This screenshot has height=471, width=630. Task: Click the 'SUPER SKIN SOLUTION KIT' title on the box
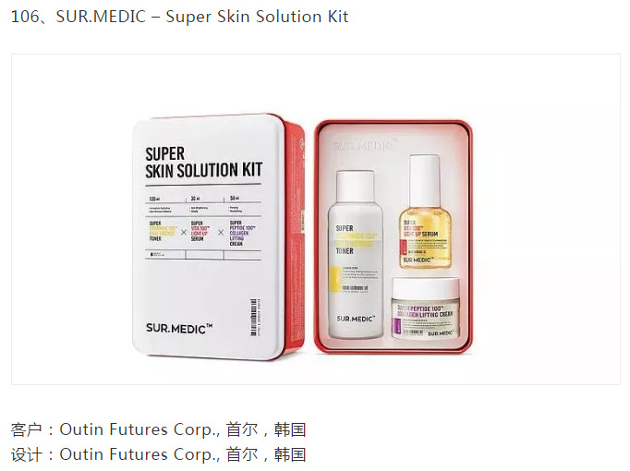tap(204, 163)
